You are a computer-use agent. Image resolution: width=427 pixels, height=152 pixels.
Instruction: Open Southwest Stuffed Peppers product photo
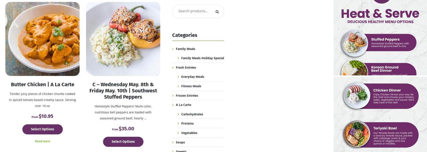pyautogui.click(x=123, y=39)
